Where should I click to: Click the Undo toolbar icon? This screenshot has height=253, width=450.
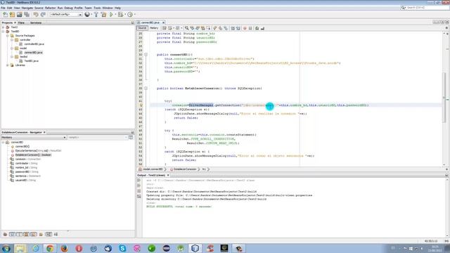[x=36, y=14]
